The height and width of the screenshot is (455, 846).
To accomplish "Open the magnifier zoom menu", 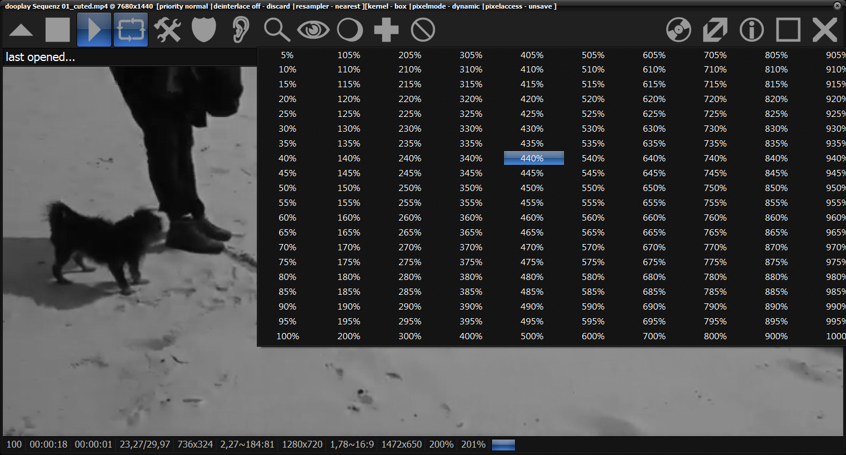I will coord(277,30).
